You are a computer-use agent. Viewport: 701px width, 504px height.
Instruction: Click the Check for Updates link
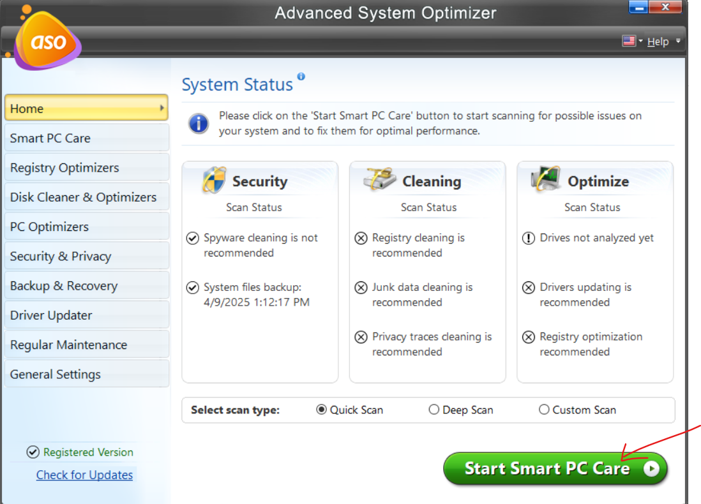(84, 475)
